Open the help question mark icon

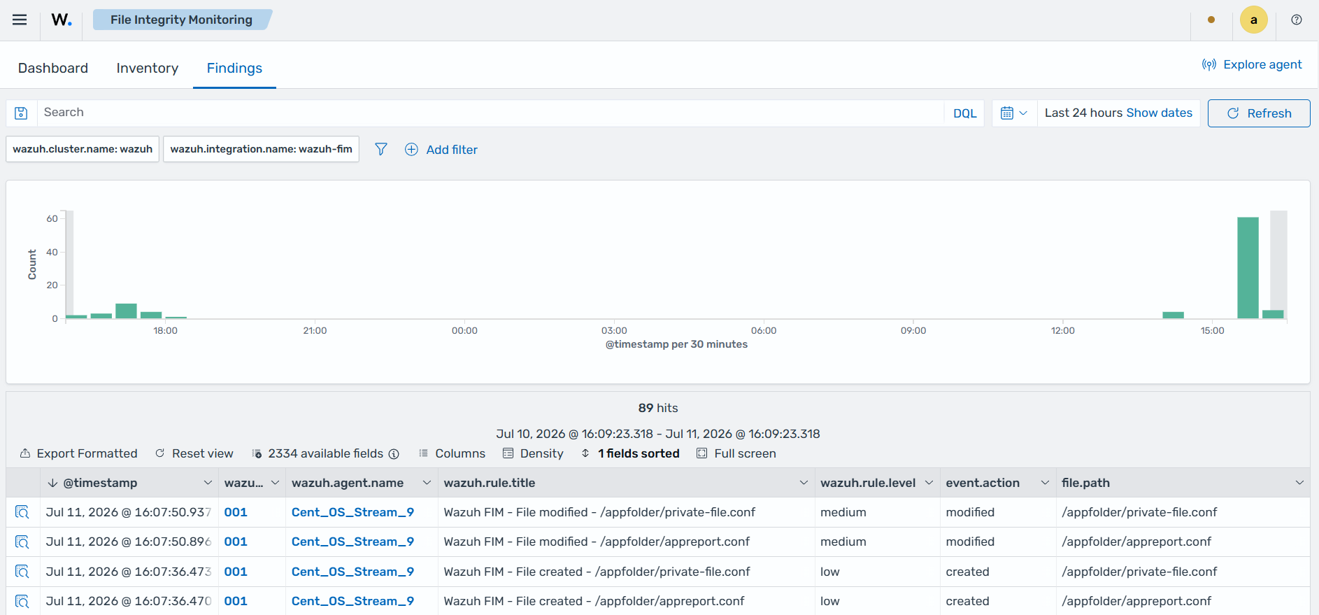1297,20
